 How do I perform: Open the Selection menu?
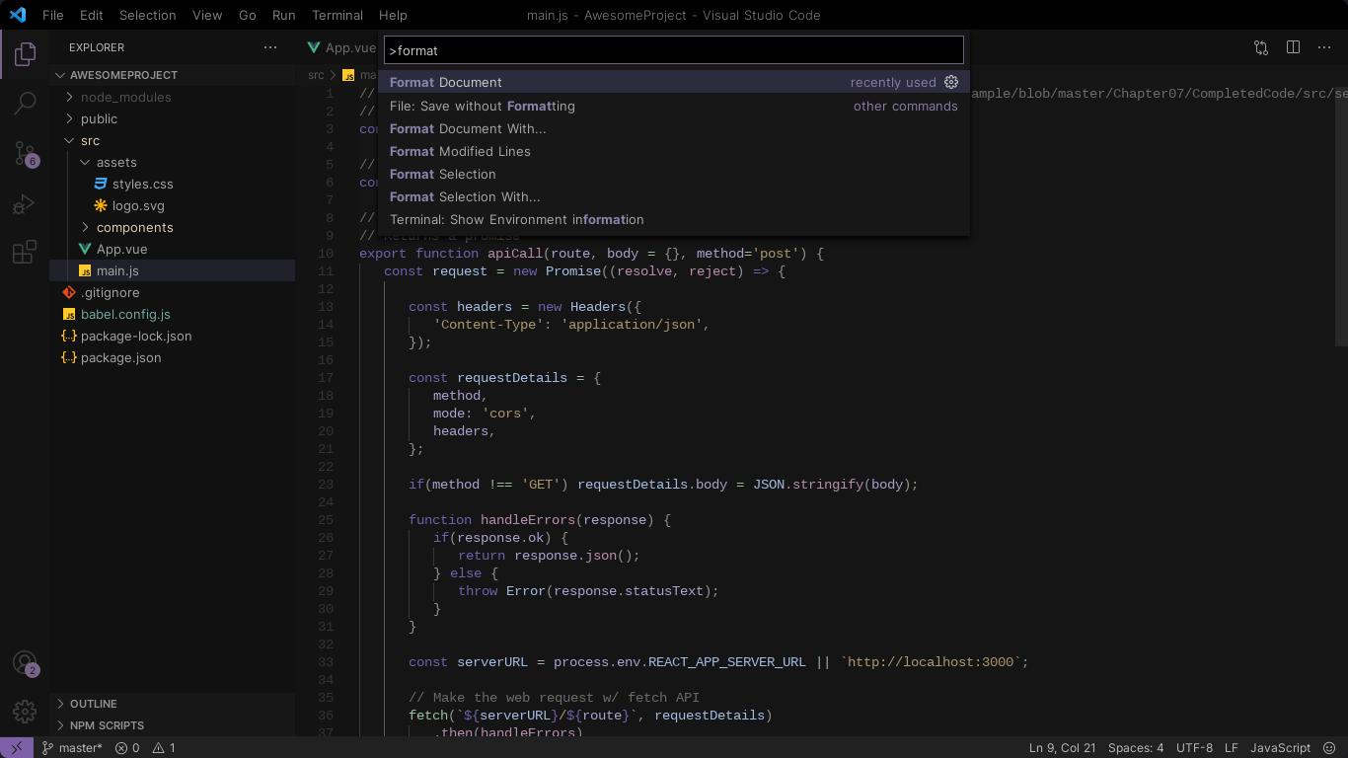[147, 15]
